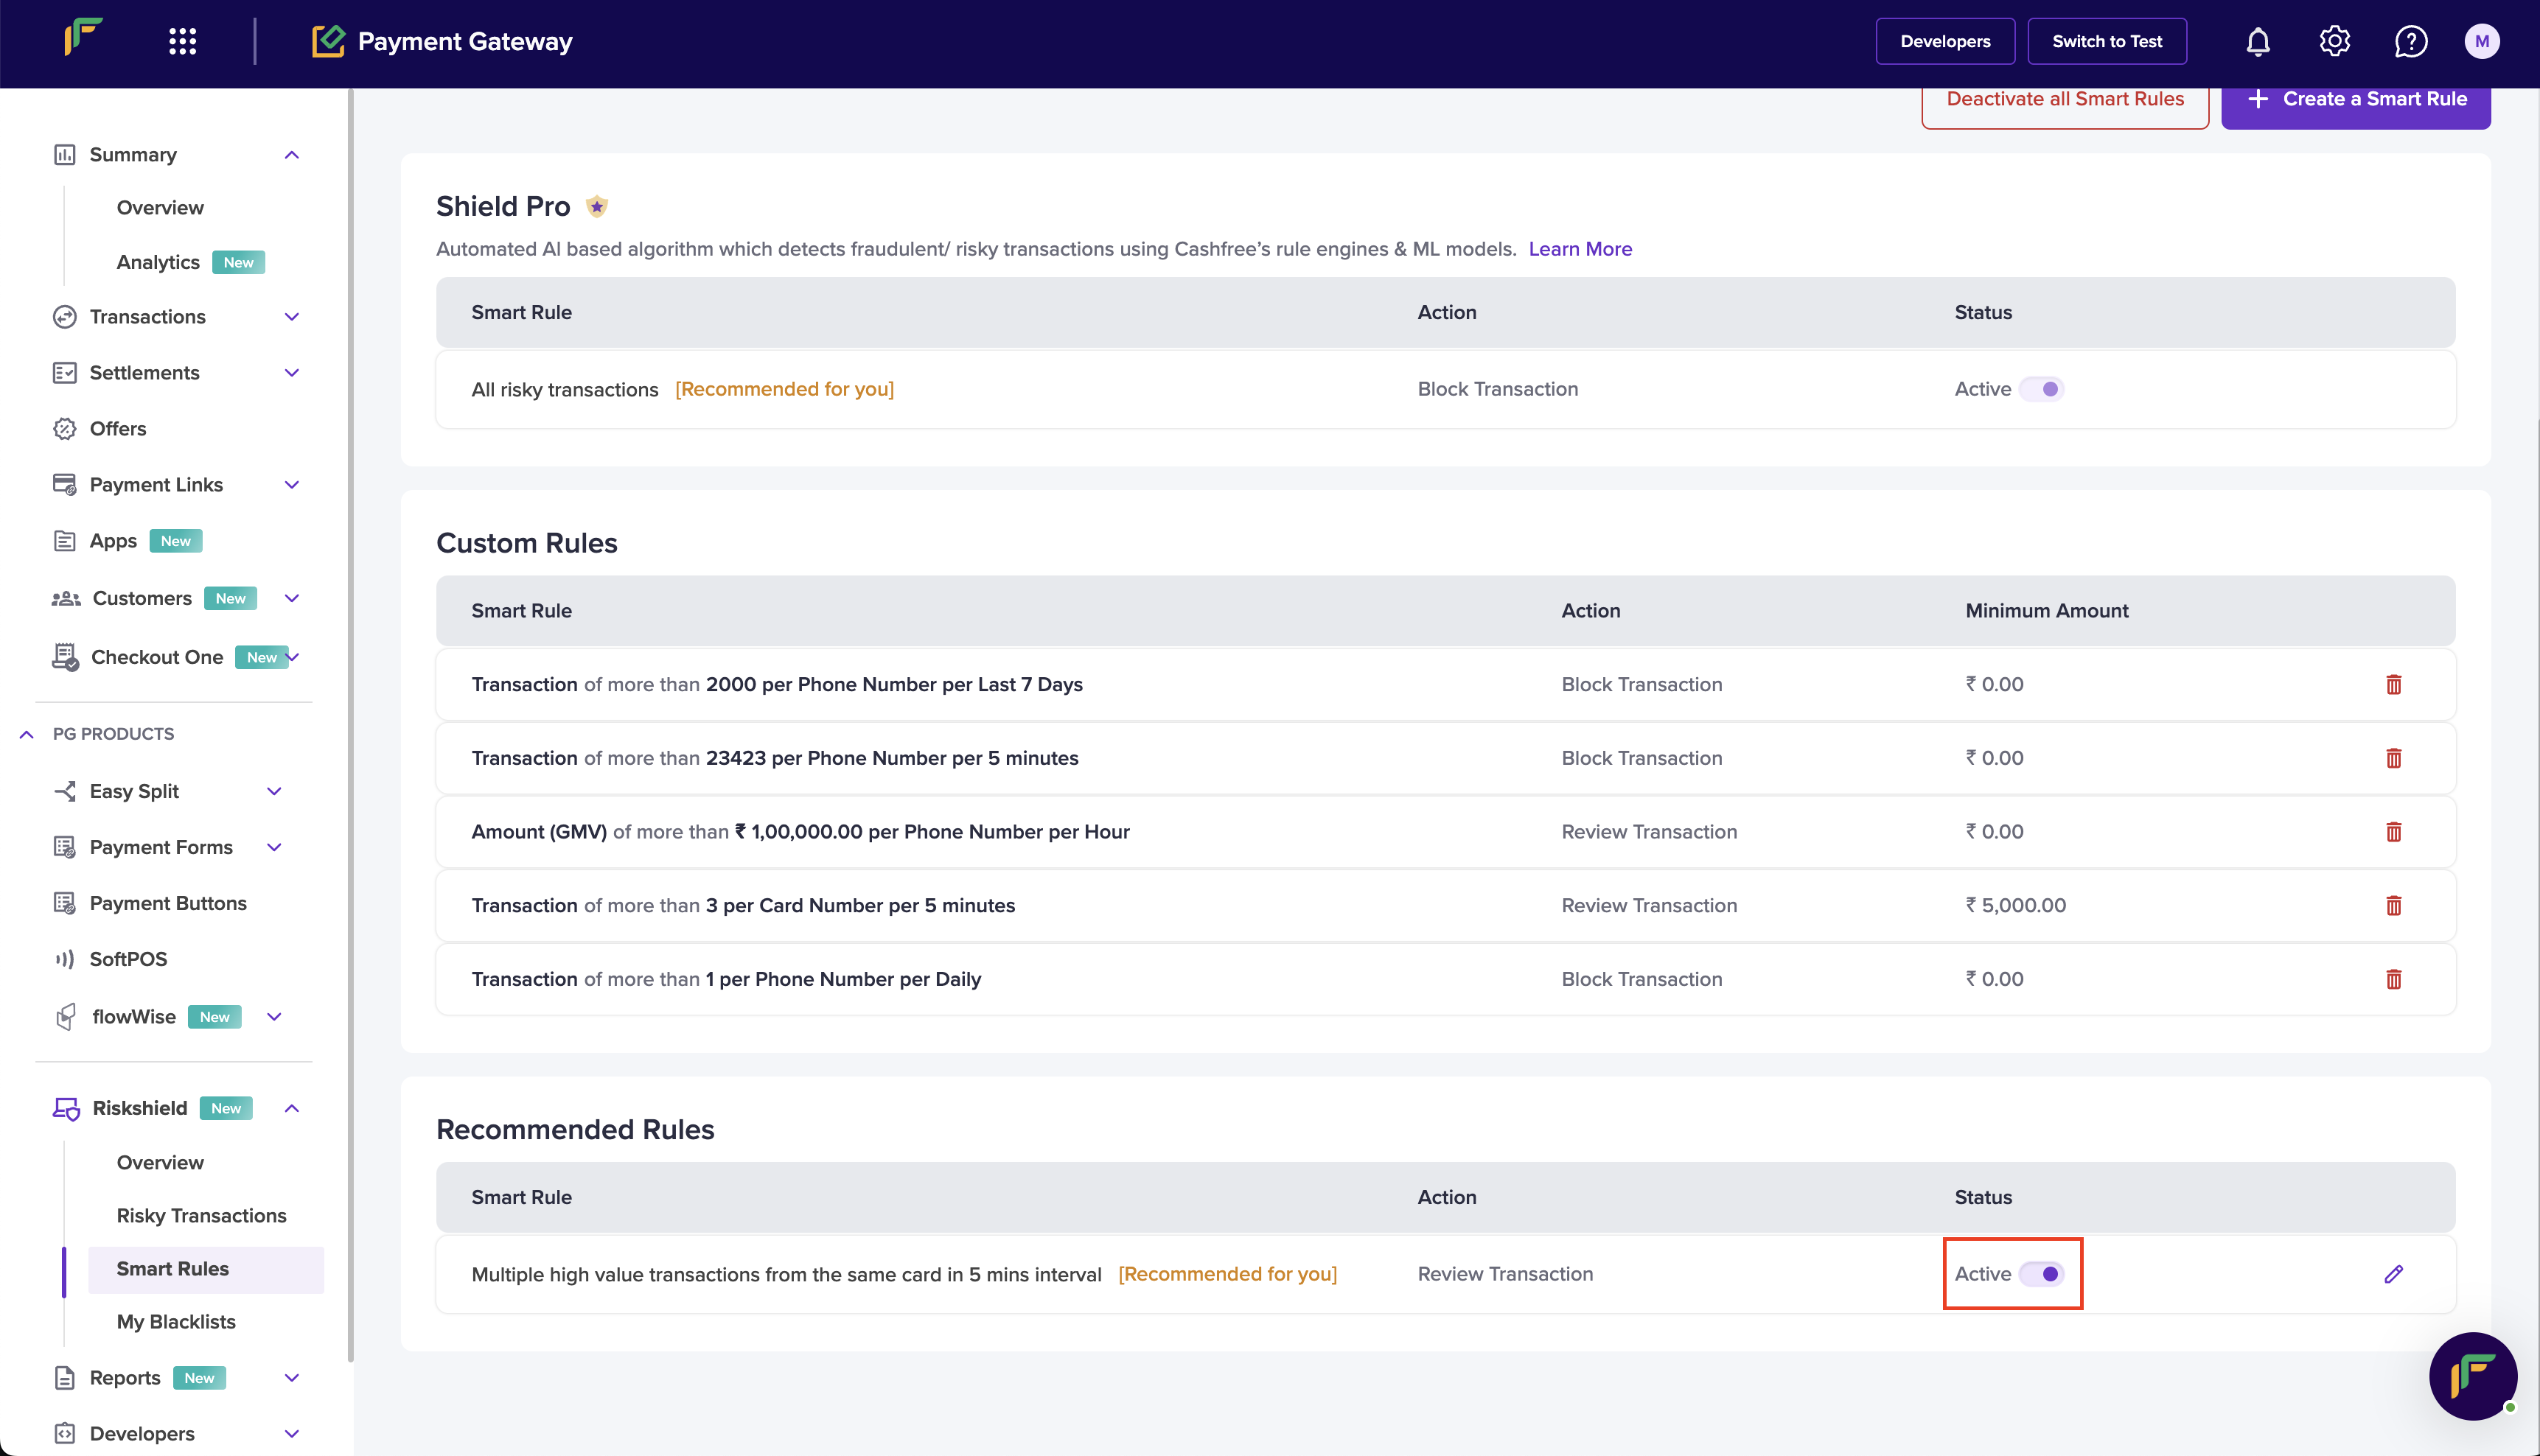Collapse the Riskshield section
The width and height of the screenshot is (2540, 1456).
click(292, 1108)
